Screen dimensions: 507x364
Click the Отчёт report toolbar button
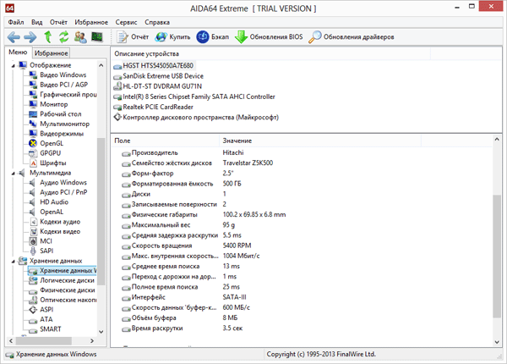point(133,37)
